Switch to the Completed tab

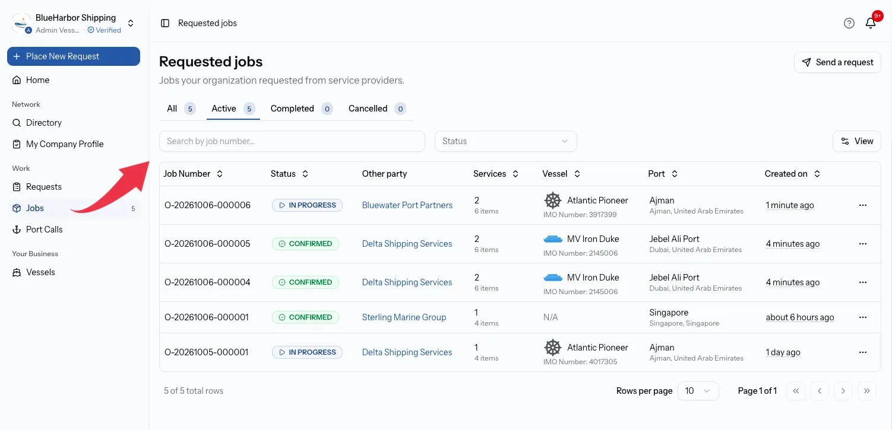(x=301, y=109)
